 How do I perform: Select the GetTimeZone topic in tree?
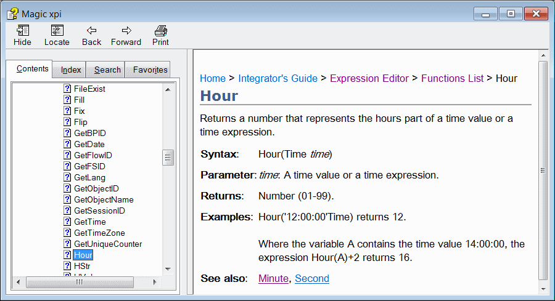point(99,233)
